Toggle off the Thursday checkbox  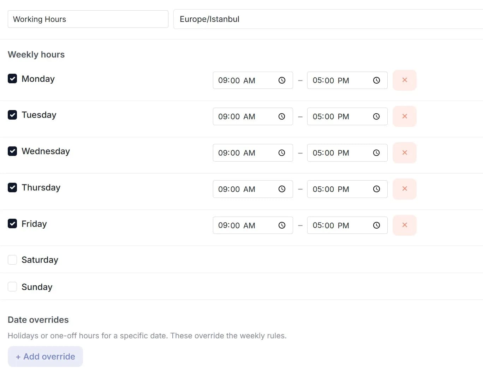point(12,187)
